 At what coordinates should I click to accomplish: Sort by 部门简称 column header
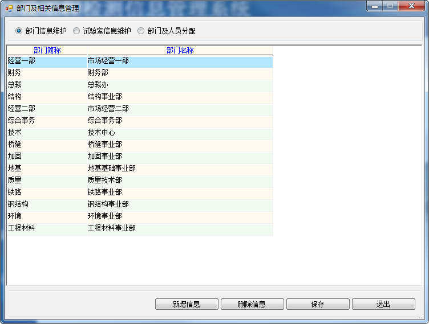(47, 50)
